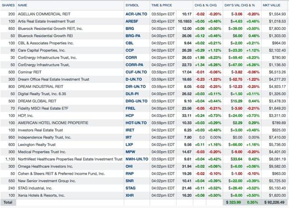
Task: Select Medical Properties Trust Inc. name
Action: [x=42, y=152]
